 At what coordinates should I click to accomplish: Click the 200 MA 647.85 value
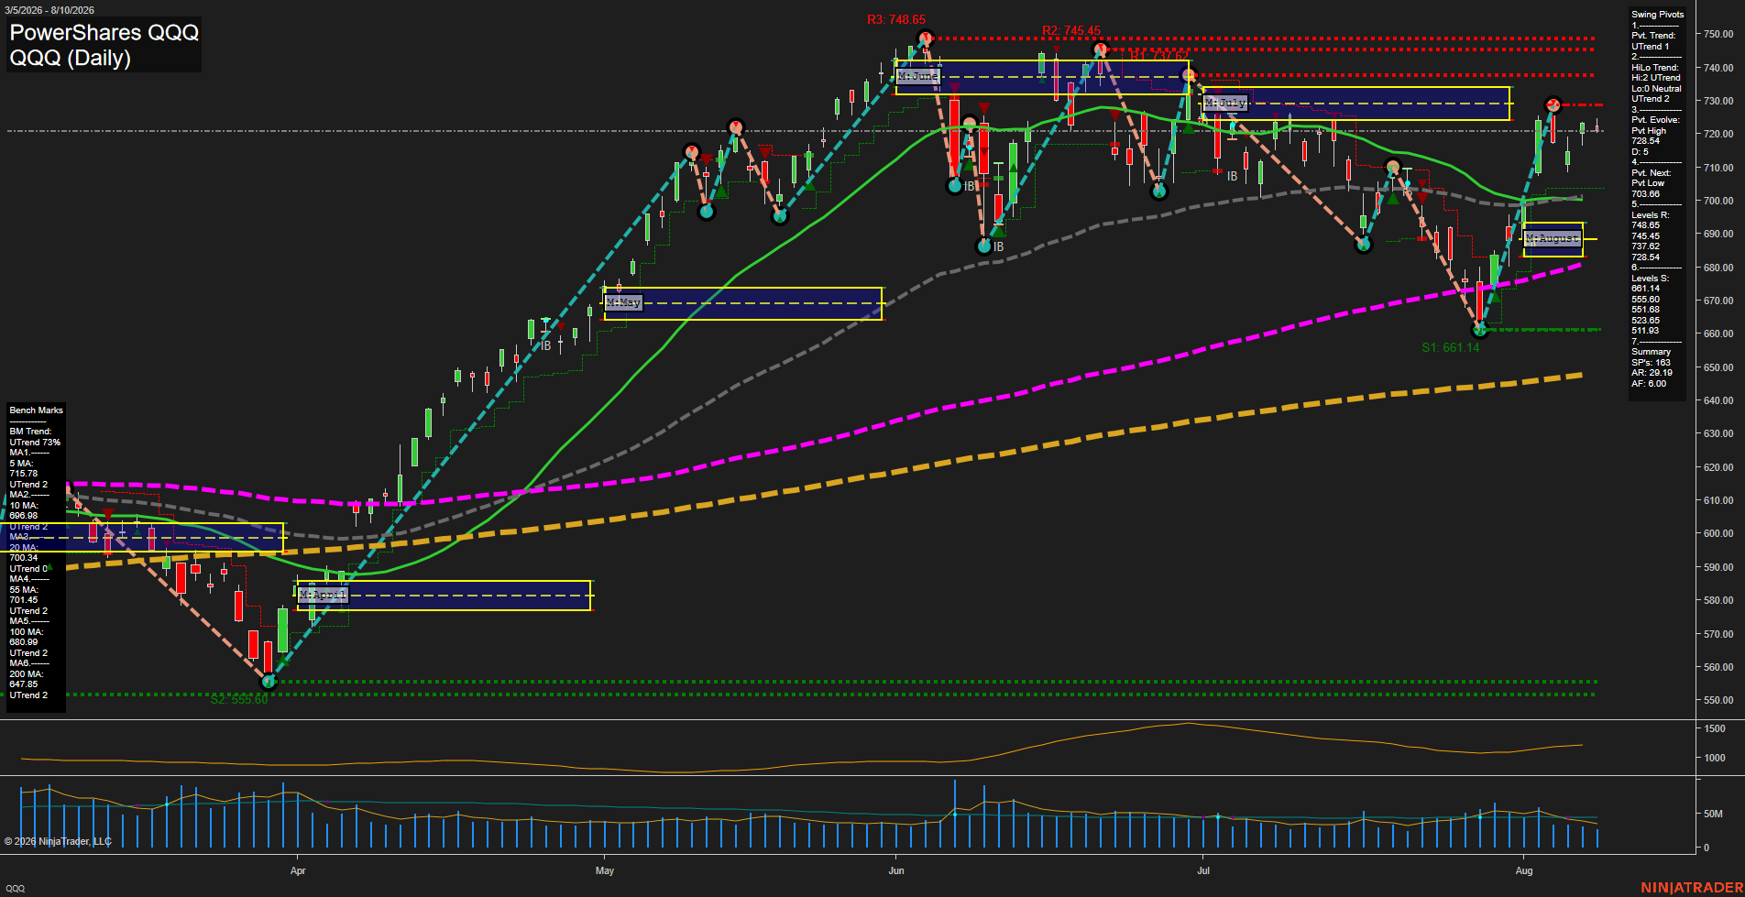[24, 684]
